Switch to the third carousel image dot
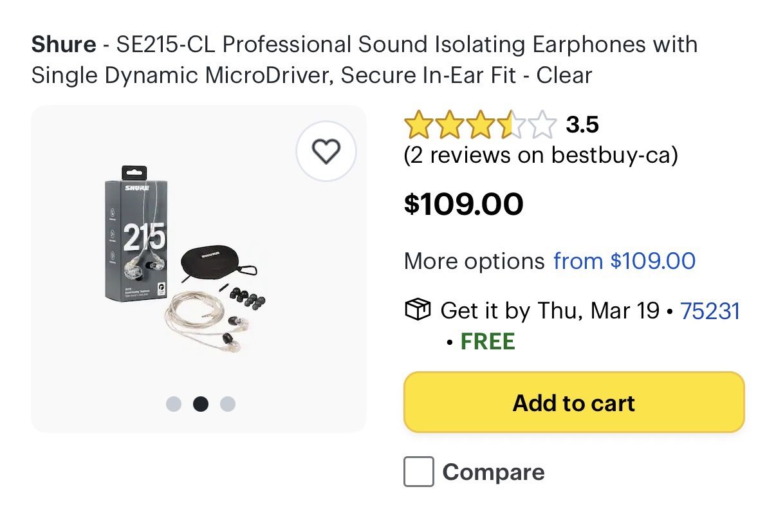Image resolution: width=776 pixels, height=516 pixels. tap(228, 404)
